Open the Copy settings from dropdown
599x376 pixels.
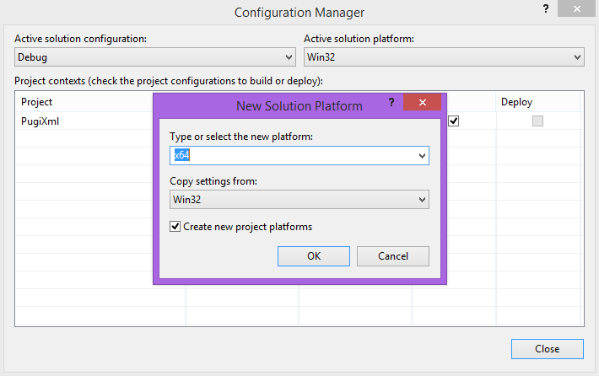coord(299,200)
